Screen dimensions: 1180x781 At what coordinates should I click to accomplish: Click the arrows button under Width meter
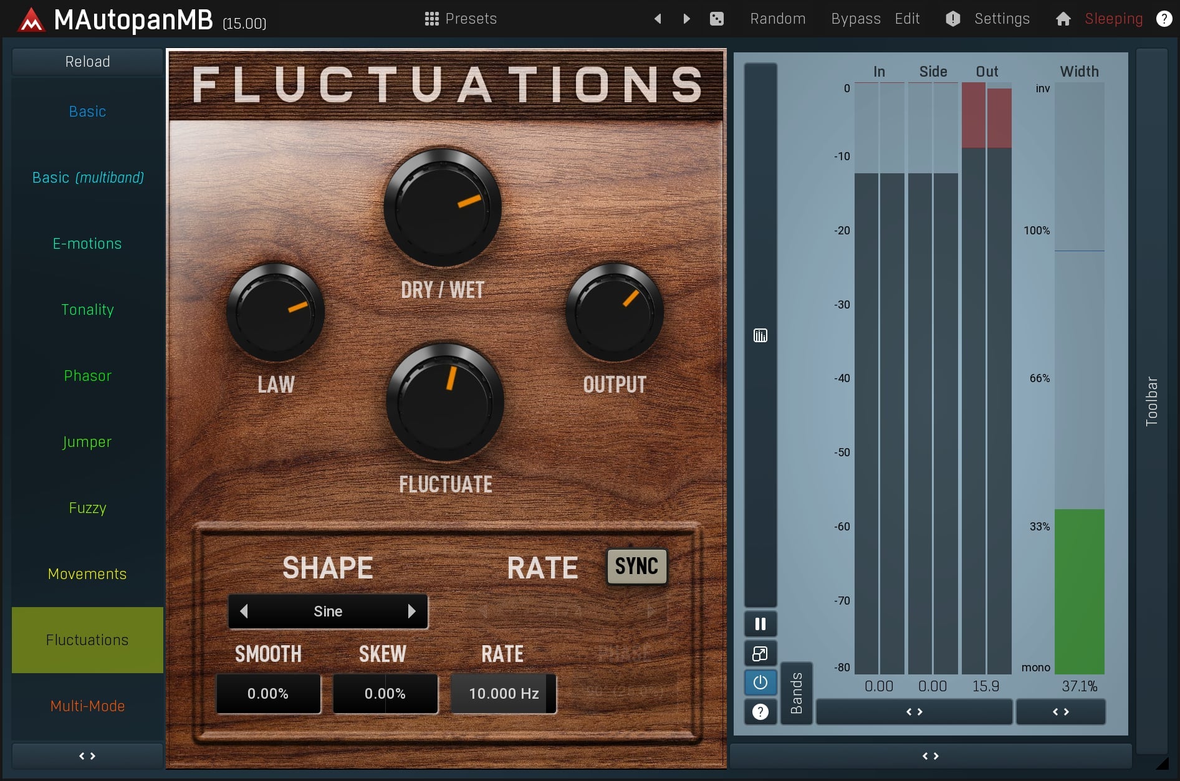pyautogui.click(x=1061, y=712)
